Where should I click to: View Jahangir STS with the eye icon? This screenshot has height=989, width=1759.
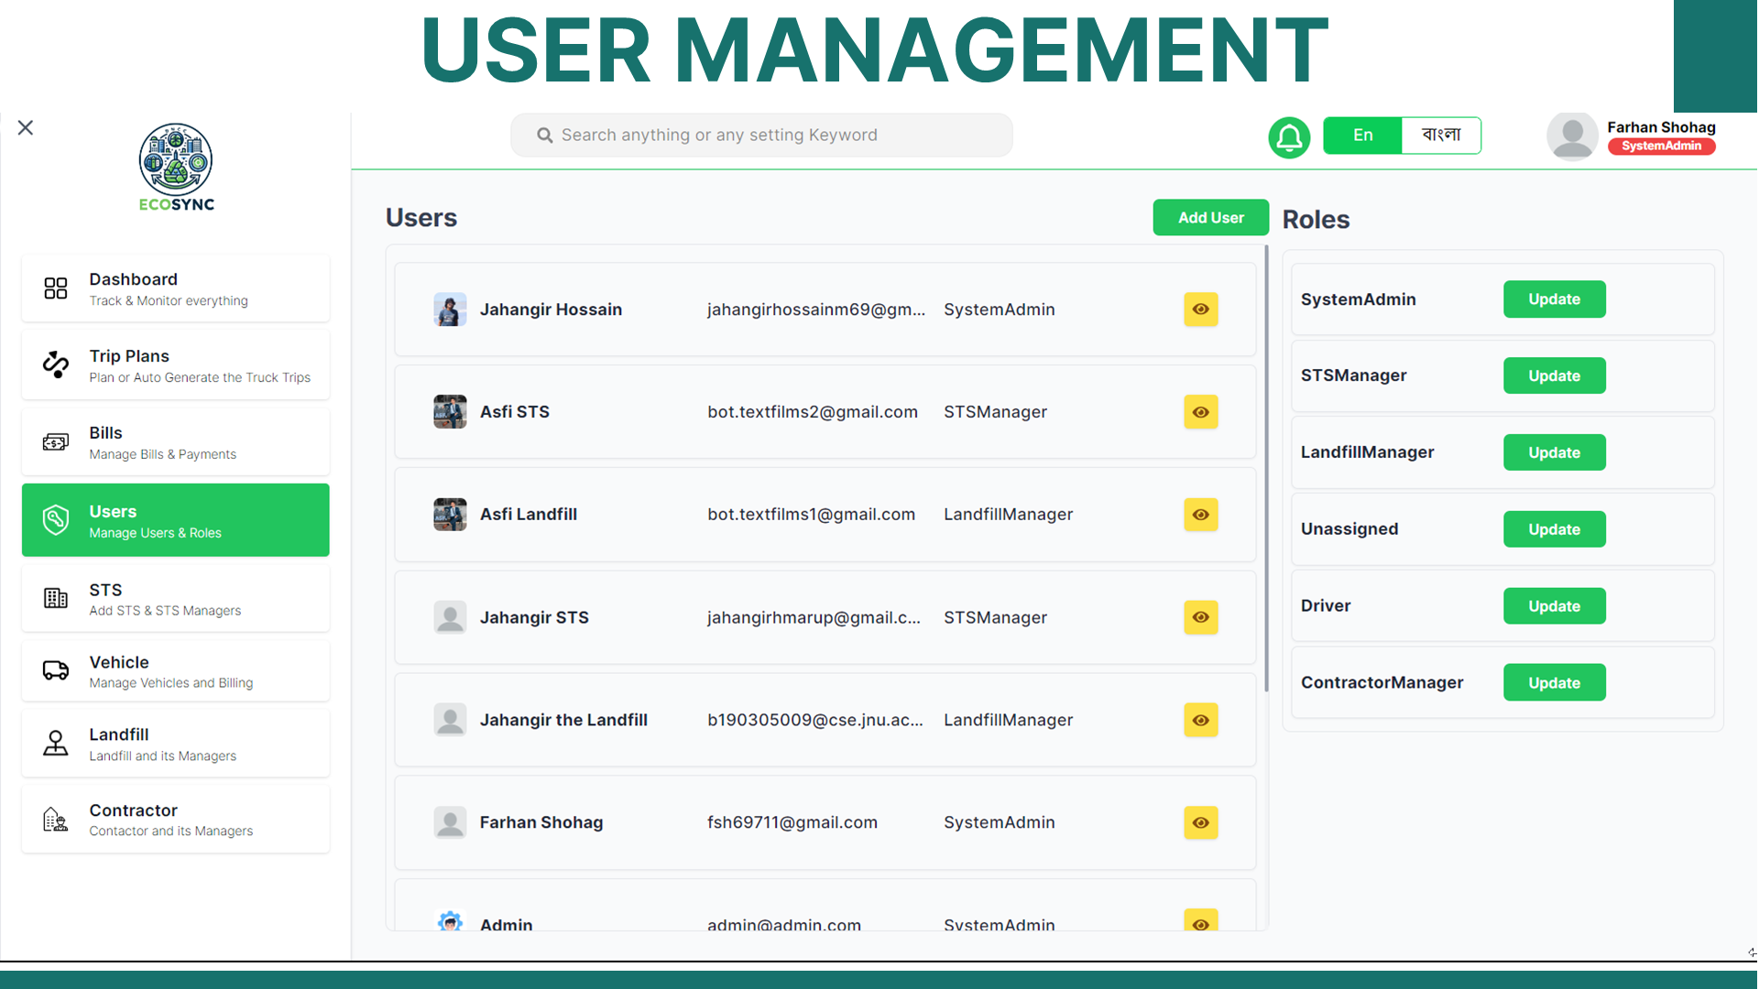(x=1200, y=617)
